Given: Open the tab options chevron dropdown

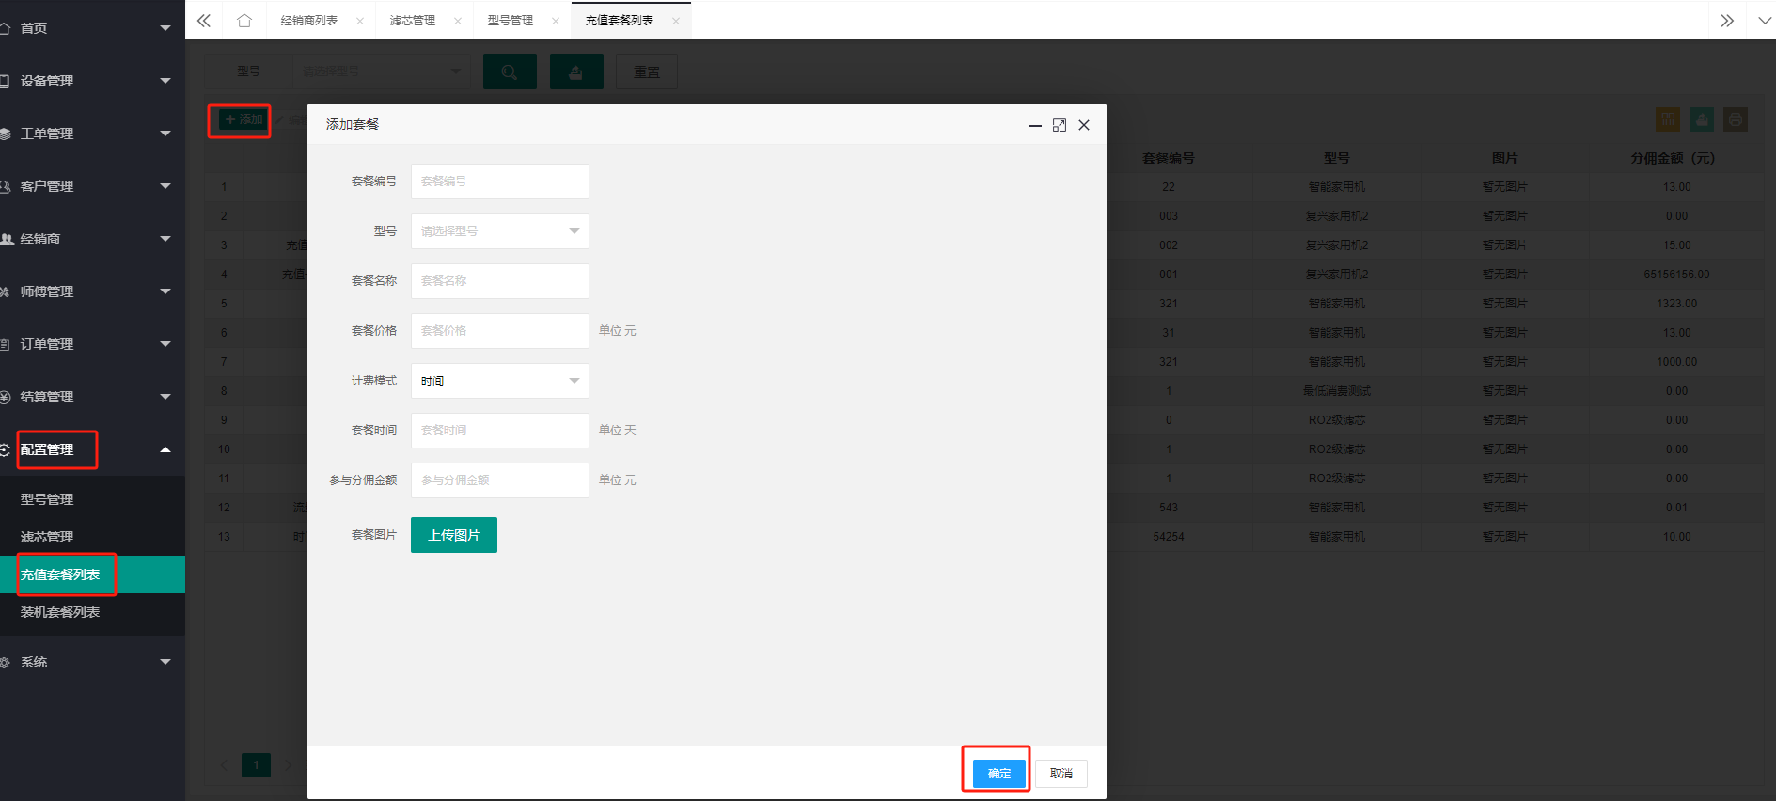Looking at the screenshot, I should tap(1764, 21).
